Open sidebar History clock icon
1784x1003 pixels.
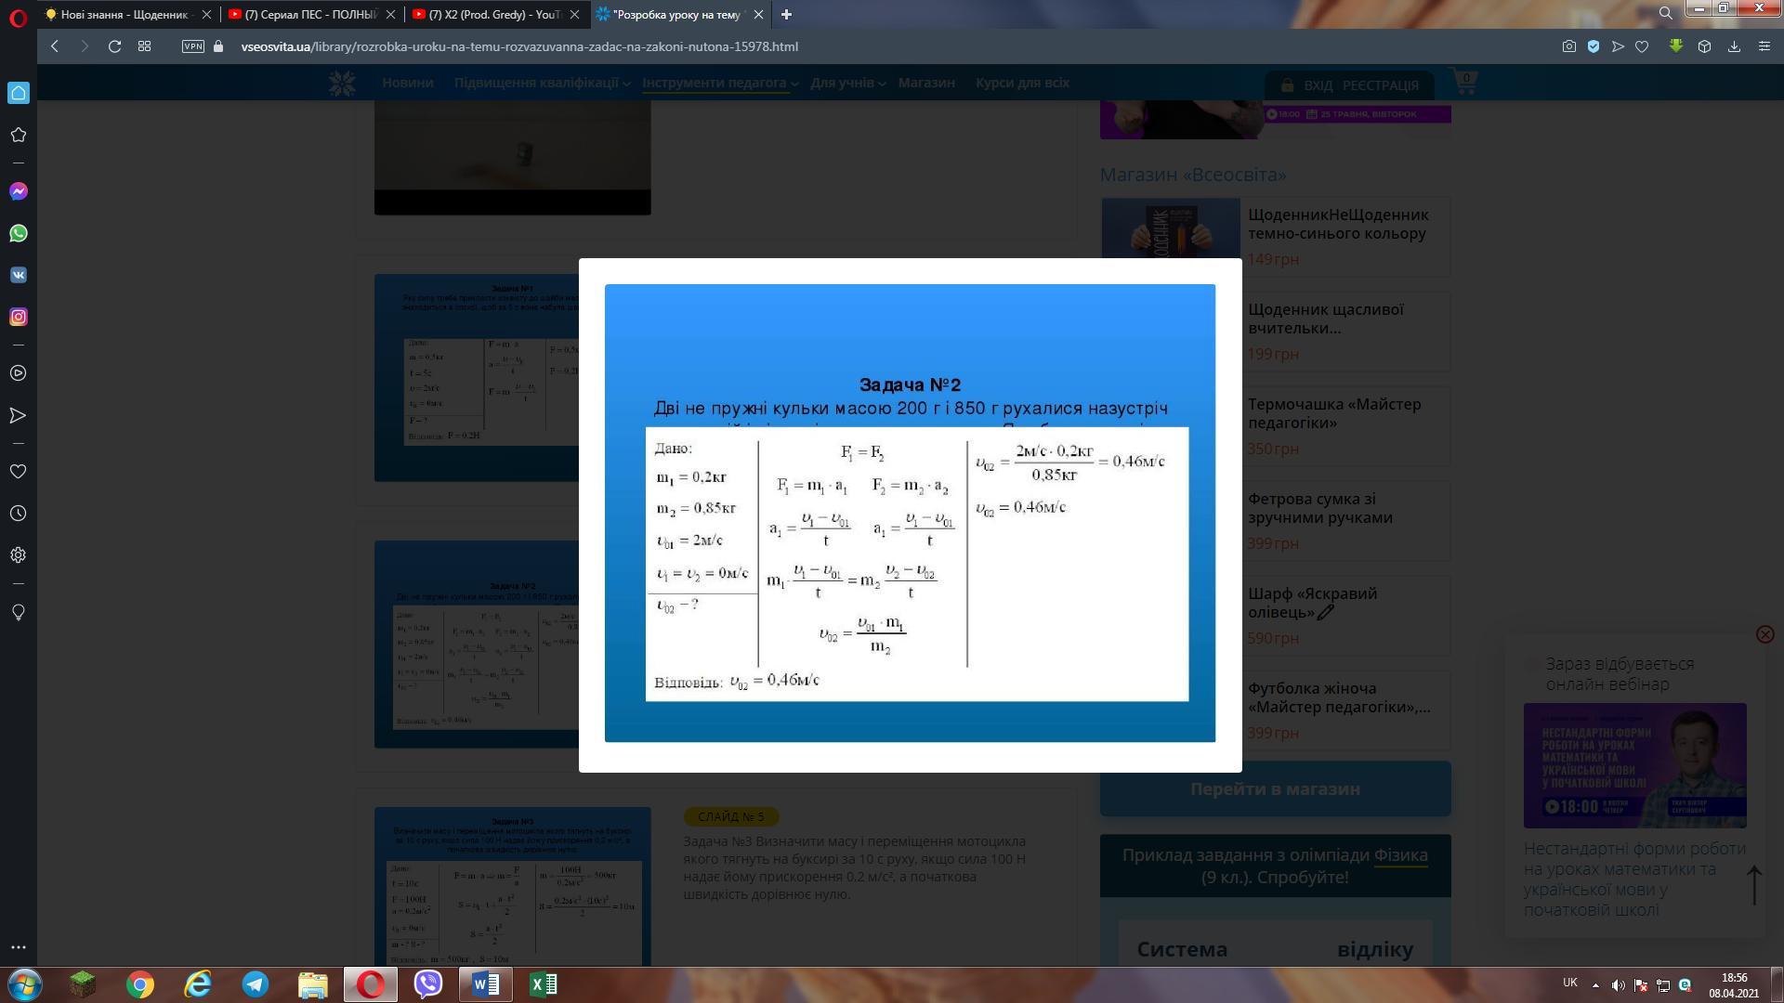(x=18, y=514)
